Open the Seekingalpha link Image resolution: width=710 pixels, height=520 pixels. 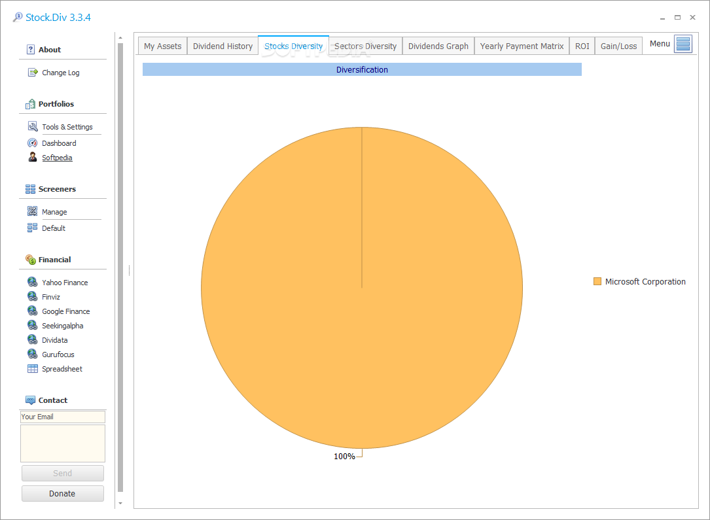point(62,326)
